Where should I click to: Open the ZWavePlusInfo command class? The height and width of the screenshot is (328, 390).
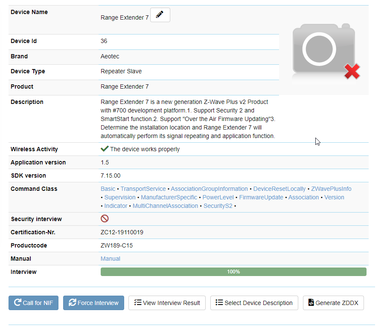click(x=331, y=189)
